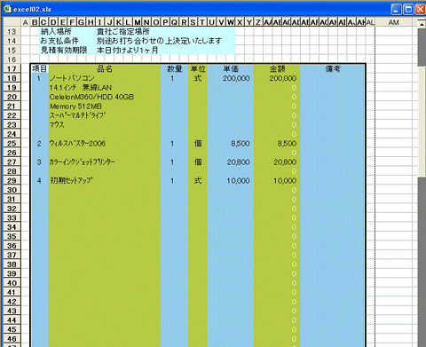Click the amount 200,000 in row 18
Image resolution: width=426 pixels, height=347 pixels.
tap(282, 78)
